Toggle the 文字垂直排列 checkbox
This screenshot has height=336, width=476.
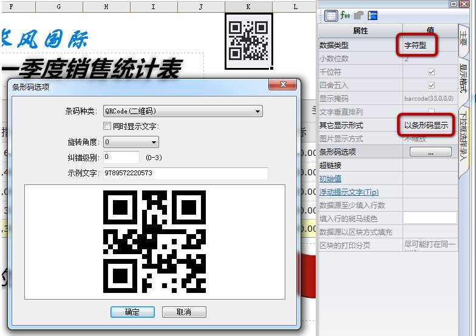point(431,112)
